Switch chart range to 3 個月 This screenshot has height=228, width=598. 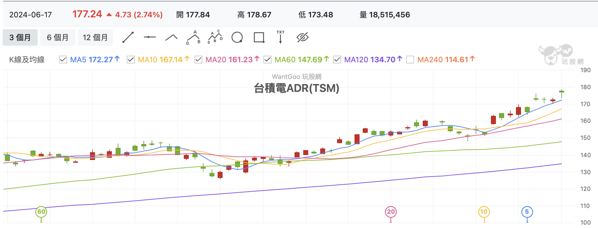coord(20,37)
